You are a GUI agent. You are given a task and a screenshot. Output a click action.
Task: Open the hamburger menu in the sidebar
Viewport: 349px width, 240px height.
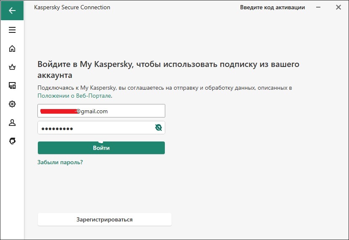[12, 30]
